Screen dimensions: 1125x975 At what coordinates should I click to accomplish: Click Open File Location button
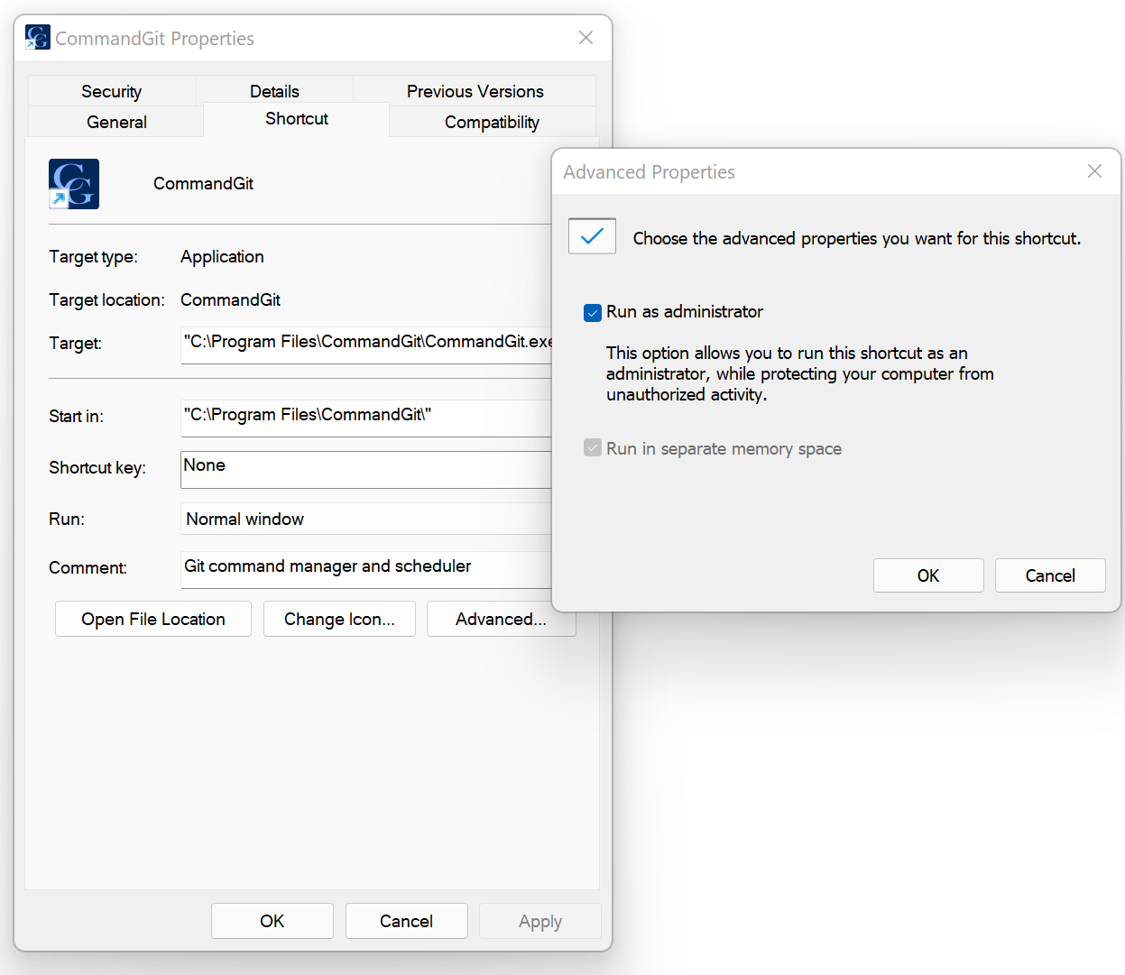click(153, 619)
